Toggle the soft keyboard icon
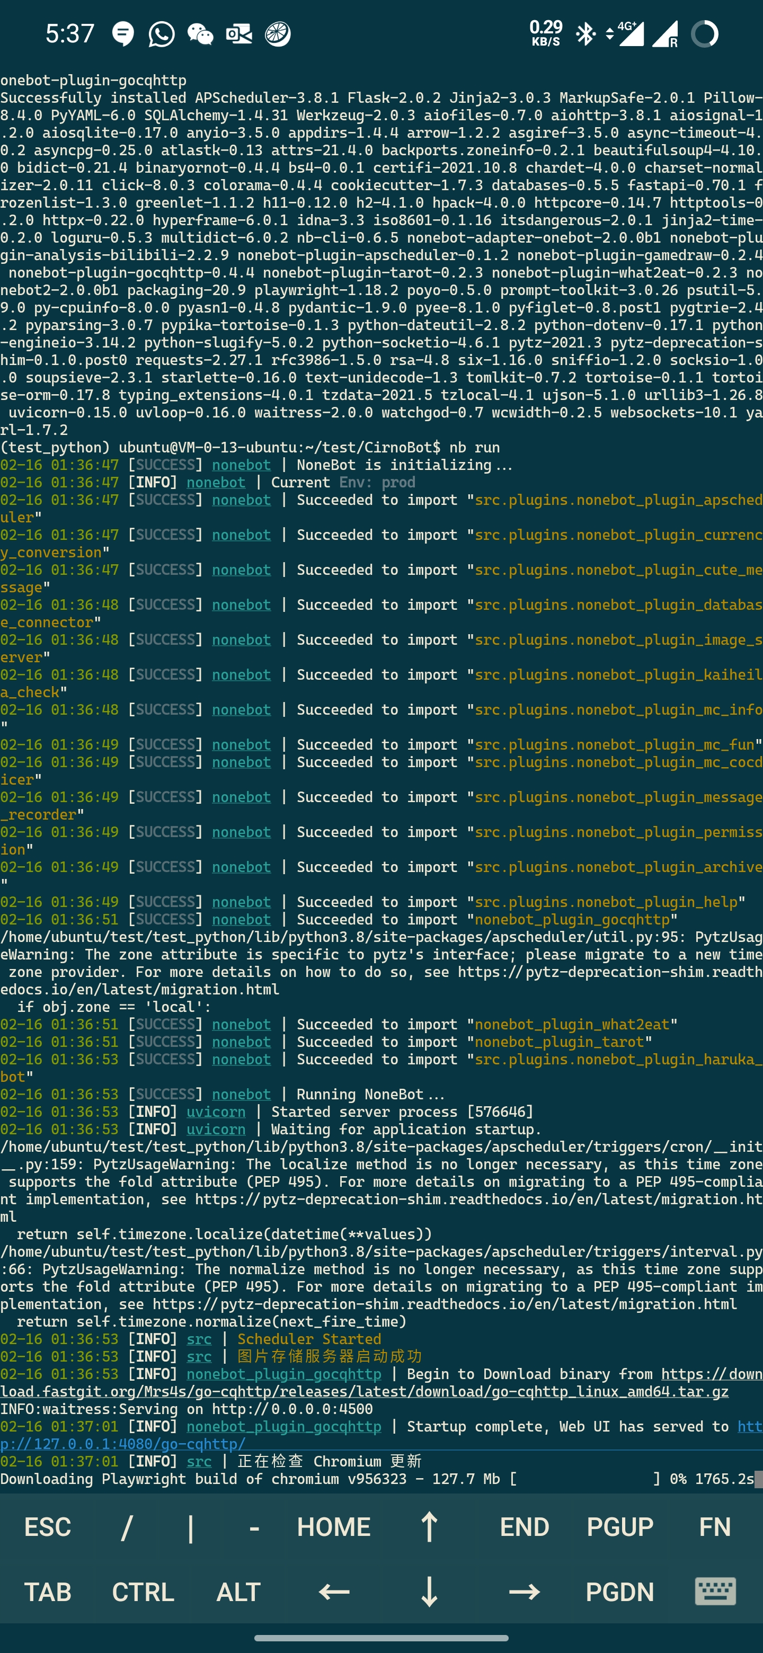763x1653 pixels. (x=715, y=1592)
